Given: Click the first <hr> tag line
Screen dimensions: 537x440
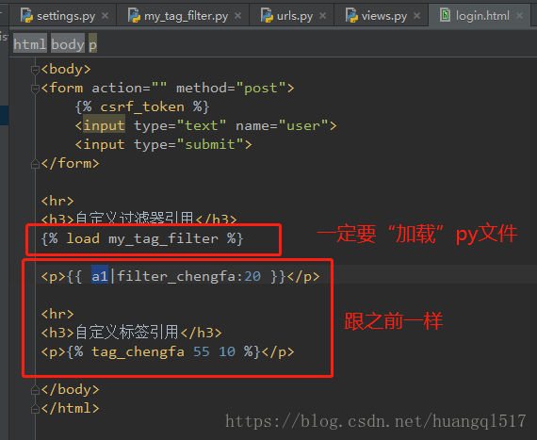Looking at the screenshot, I should (x=57, y=201).
